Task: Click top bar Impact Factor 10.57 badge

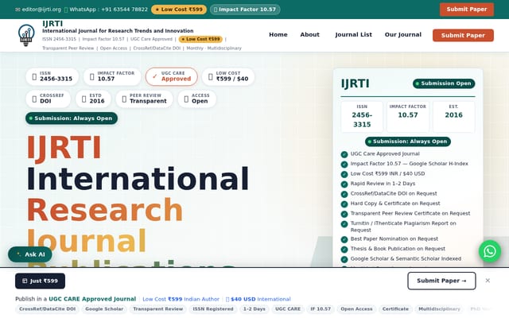Action: 245,10
